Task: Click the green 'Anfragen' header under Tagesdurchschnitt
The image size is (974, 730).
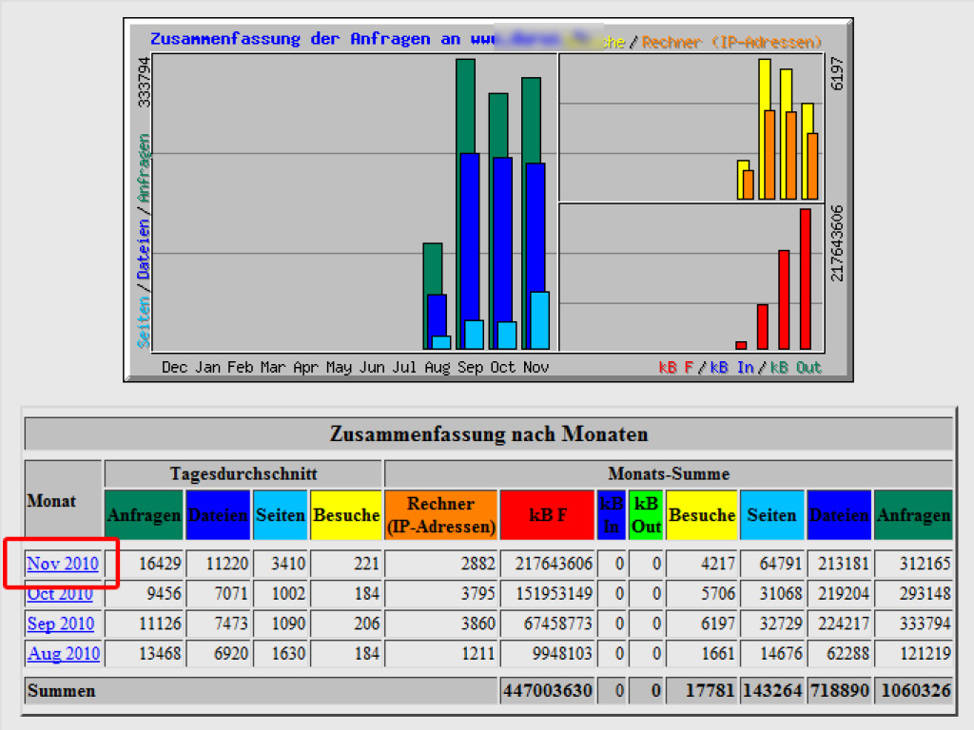Action: 145,515
